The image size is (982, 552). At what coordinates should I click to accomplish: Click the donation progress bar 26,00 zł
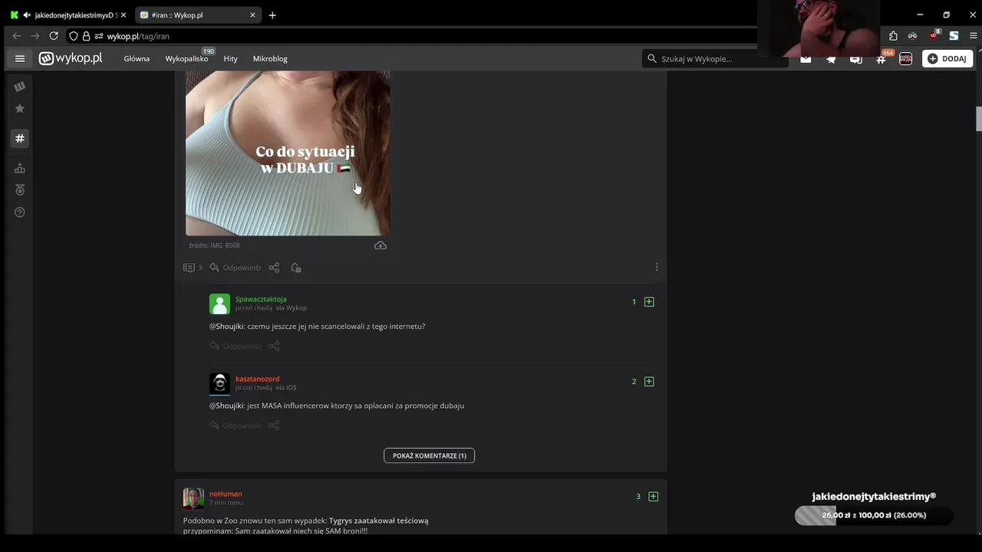point(874,515)
